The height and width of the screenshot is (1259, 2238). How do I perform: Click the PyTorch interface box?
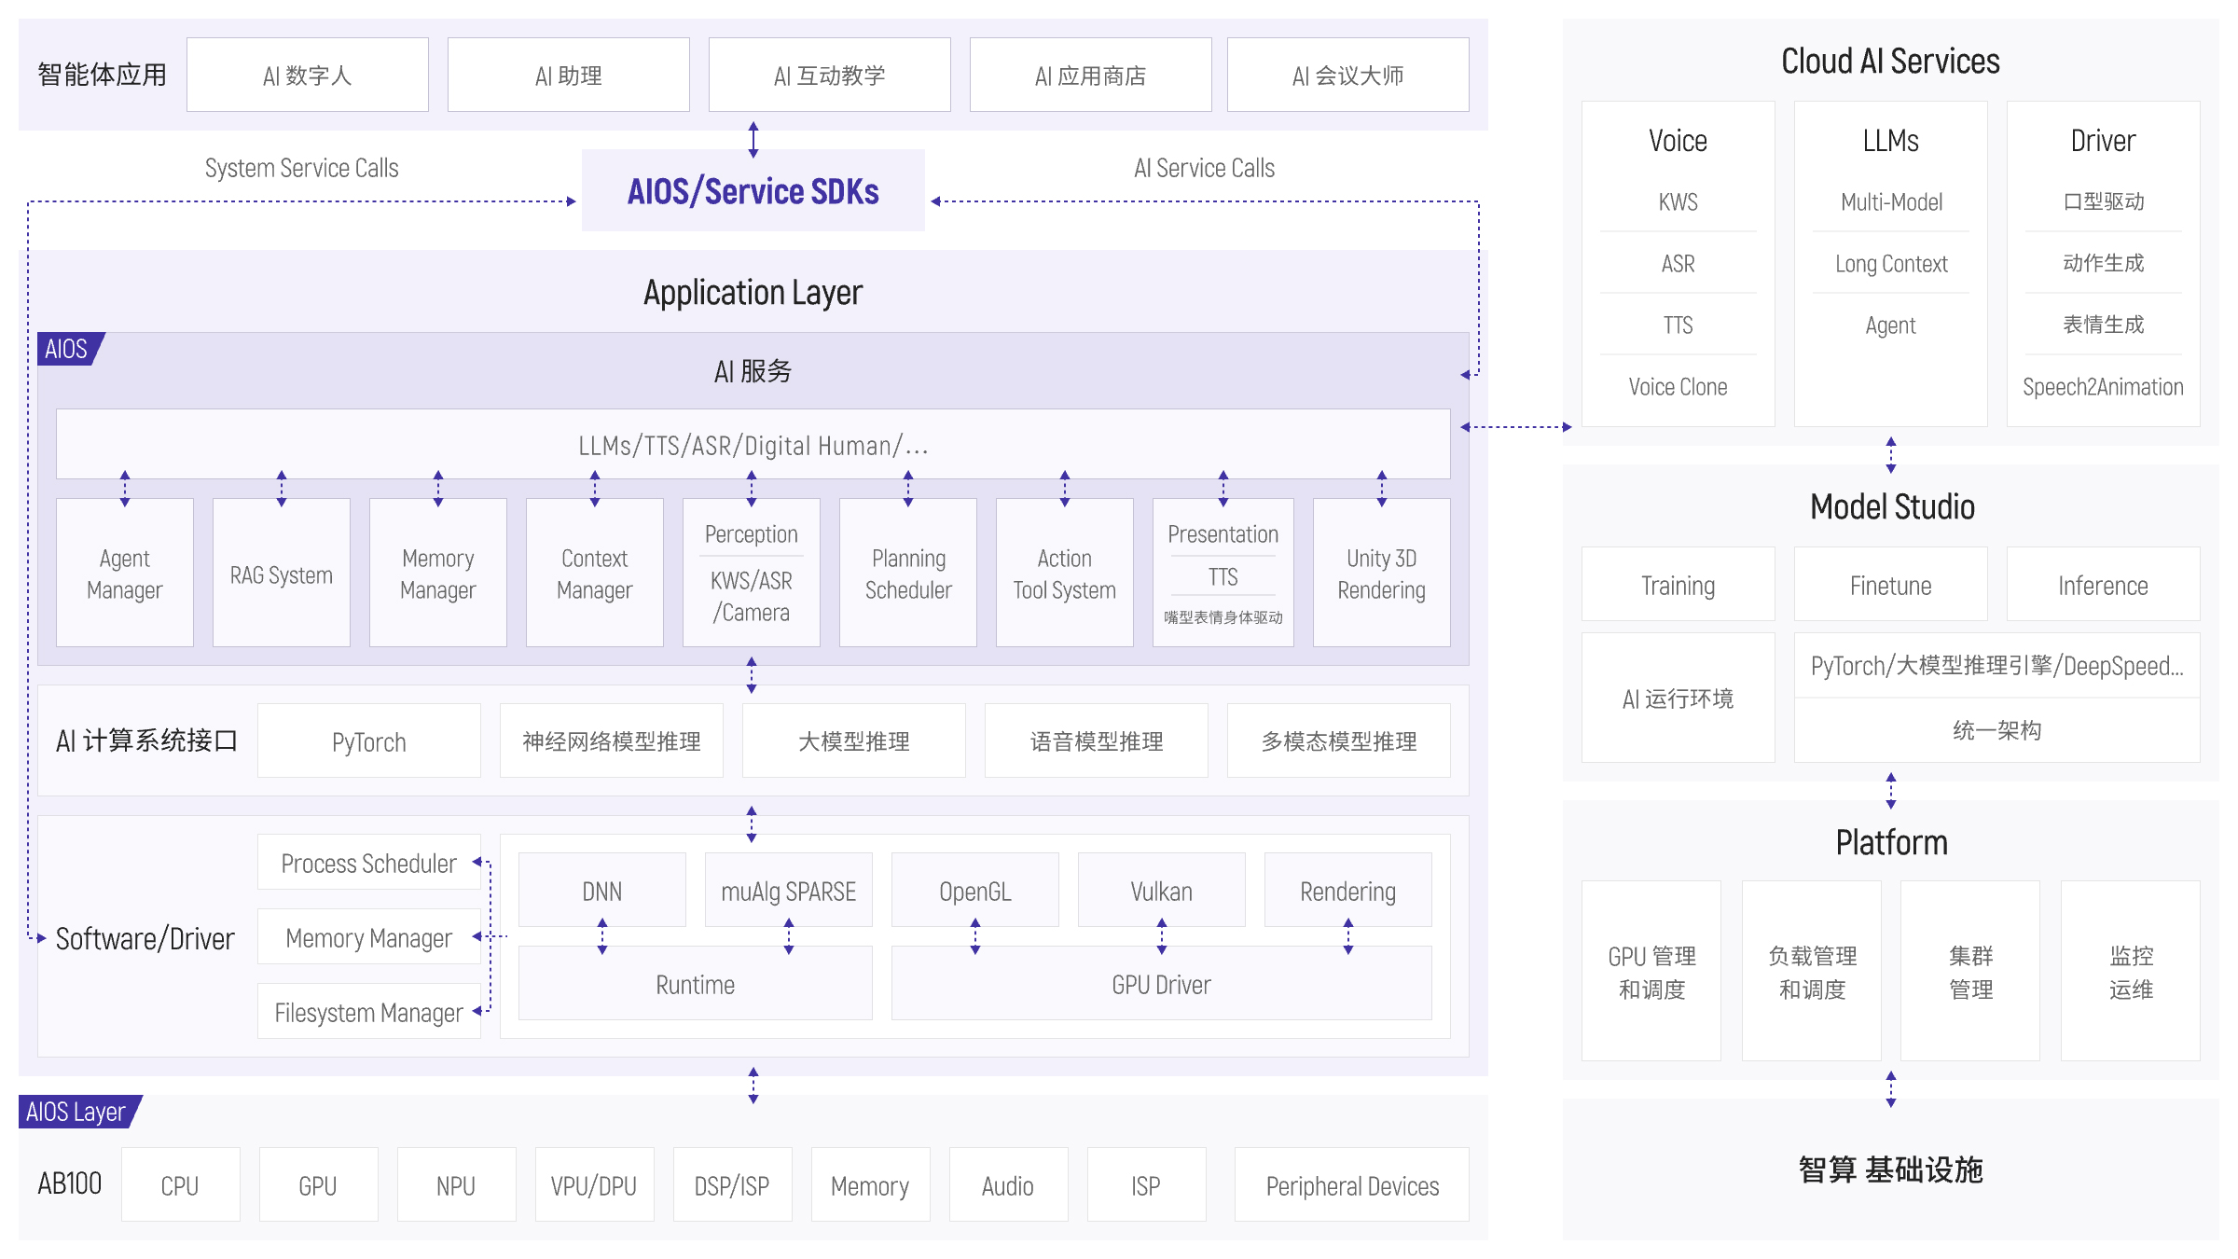pyautogui.click(x=368, y=741)
